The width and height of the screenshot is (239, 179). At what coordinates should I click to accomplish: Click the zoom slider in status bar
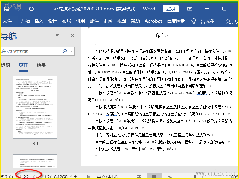point(195,177)
